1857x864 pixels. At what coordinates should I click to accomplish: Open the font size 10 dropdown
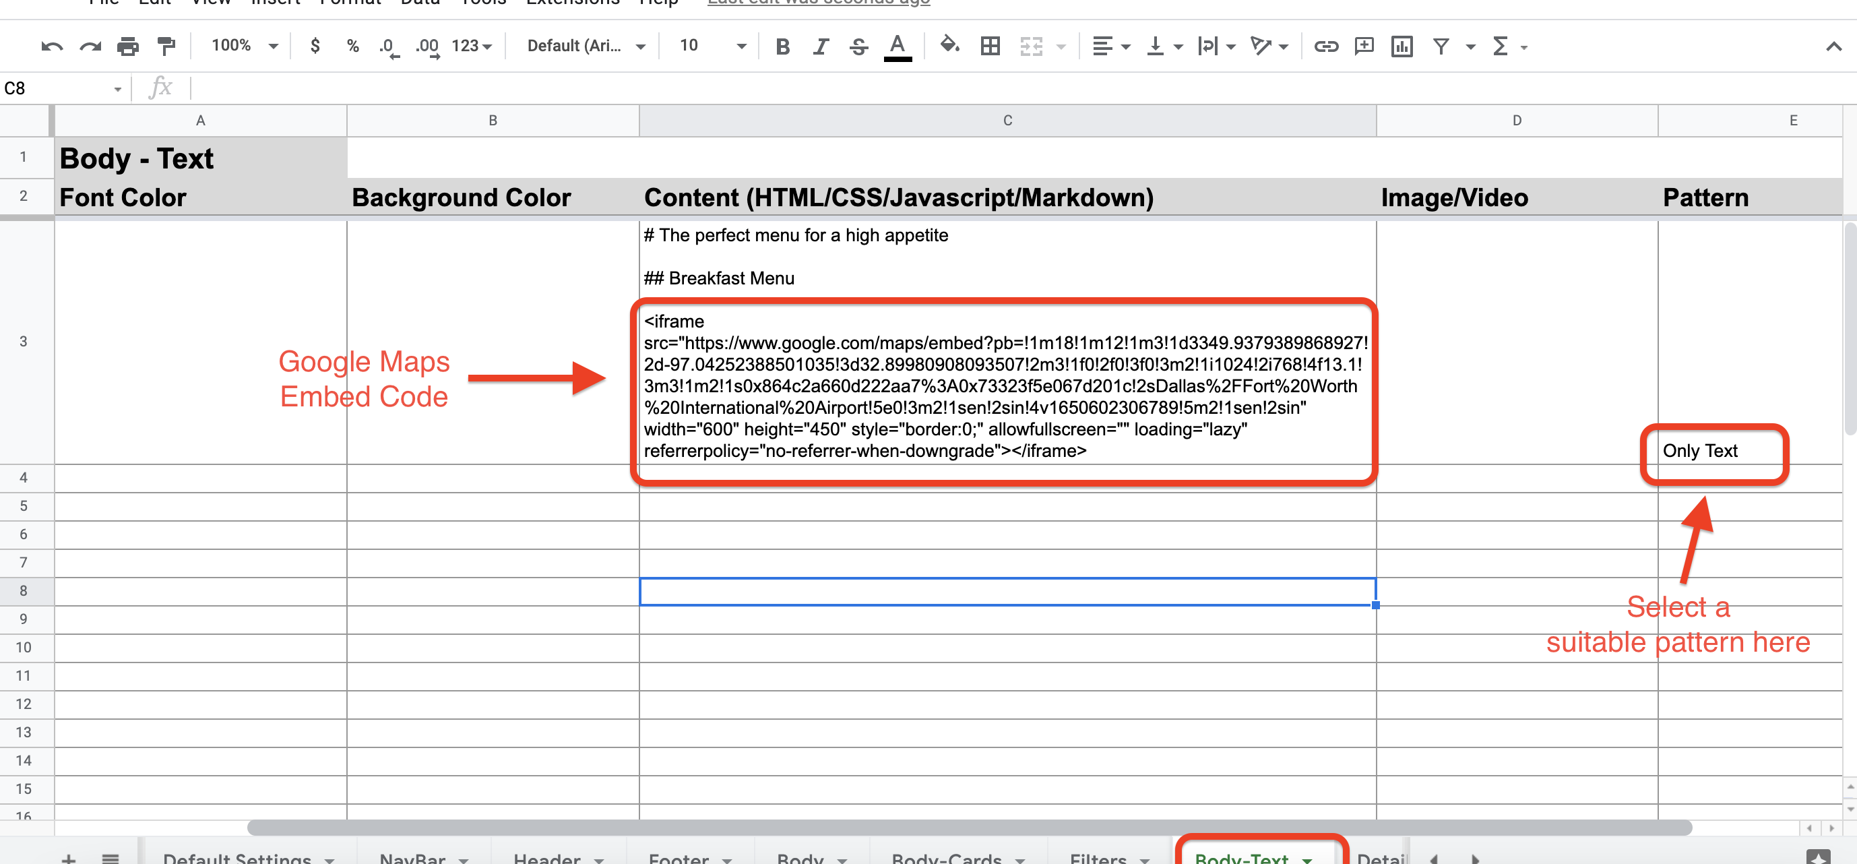[x=711, y=46]
